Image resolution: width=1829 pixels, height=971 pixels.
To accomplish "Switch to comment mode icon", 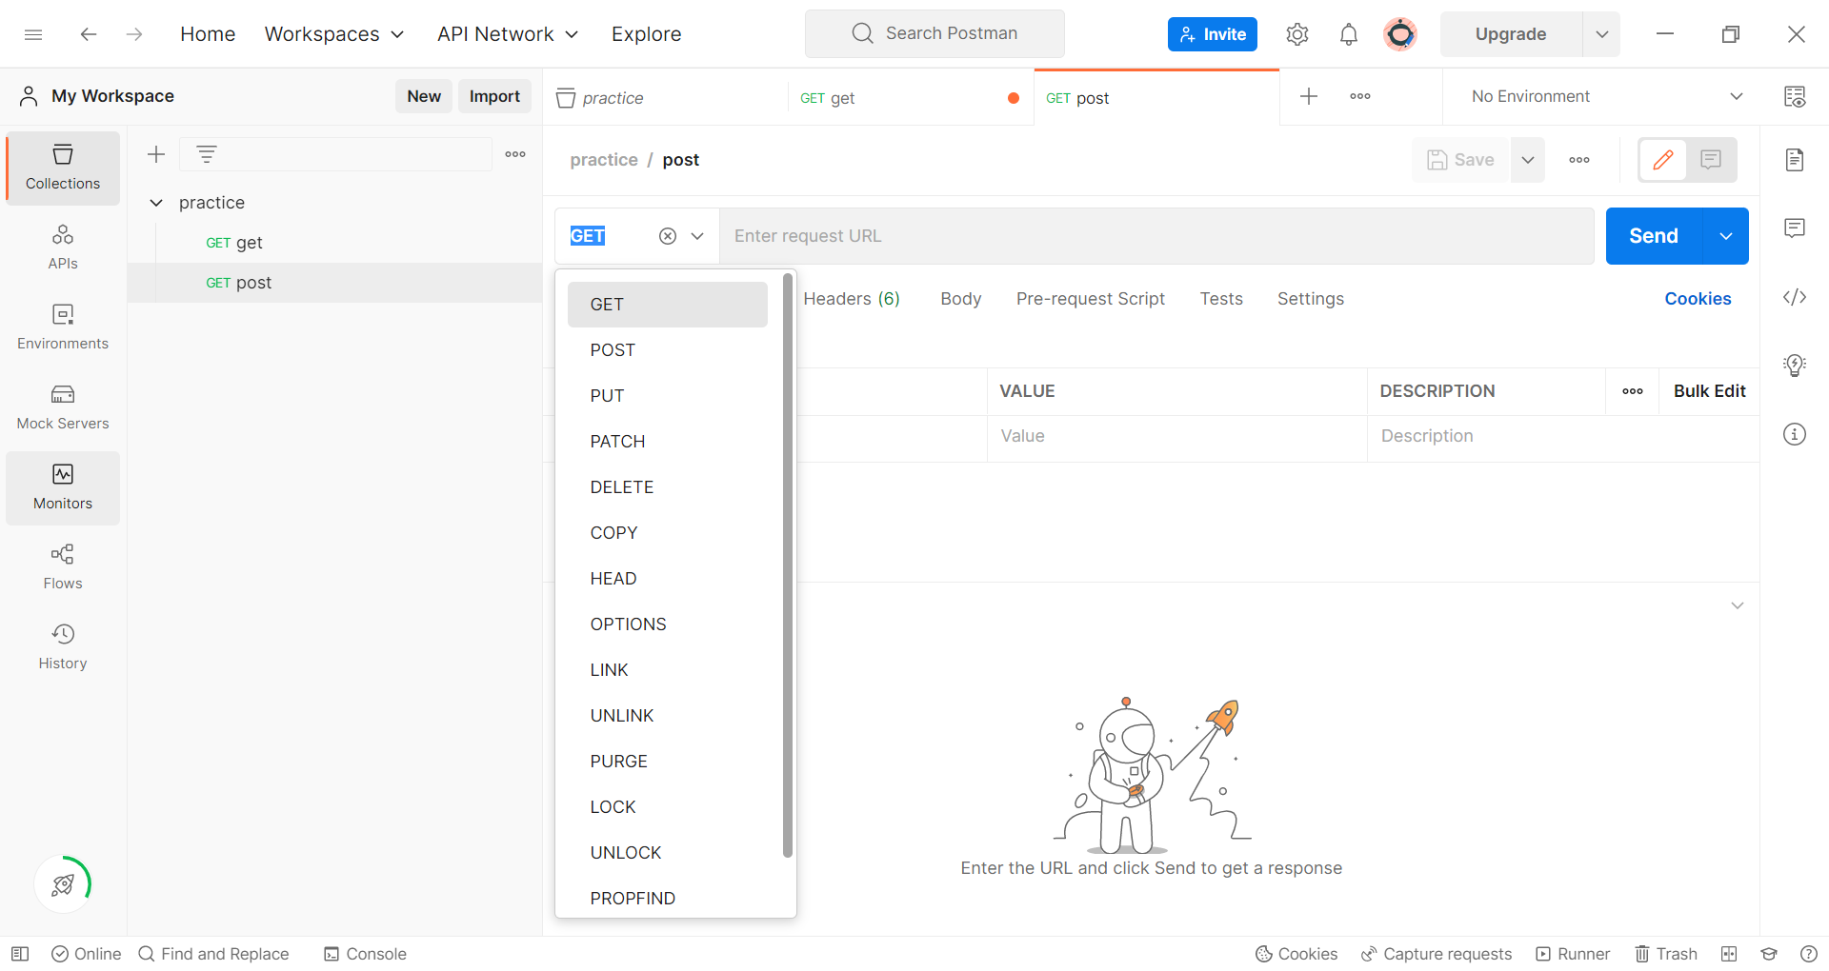I will 1711,160.
